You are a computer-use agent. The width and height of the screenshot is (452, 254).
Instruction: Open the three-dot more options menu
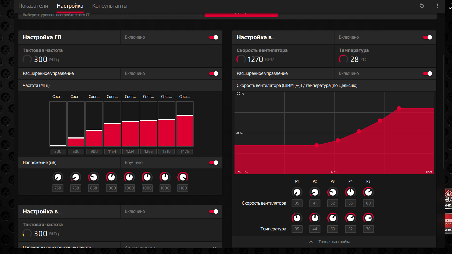point(437,6)
